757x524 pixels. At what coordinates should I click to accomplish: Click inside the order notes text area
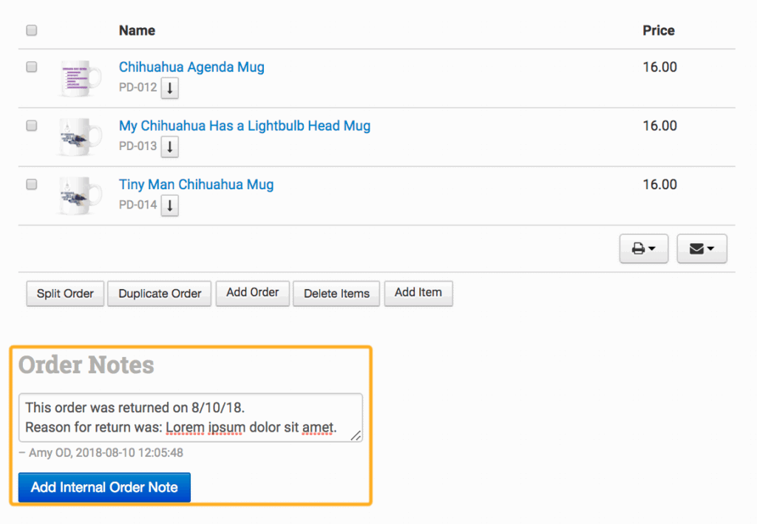[190, 418]
